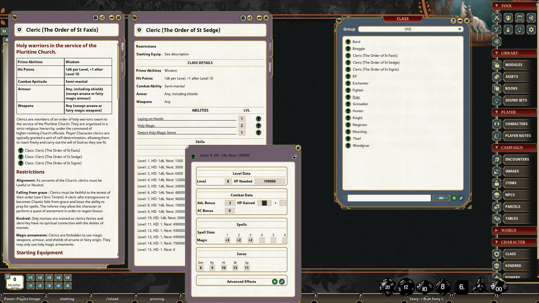Click the NPCs skull icon in Campaign
The image size is (539, 303).
[497, 195]
